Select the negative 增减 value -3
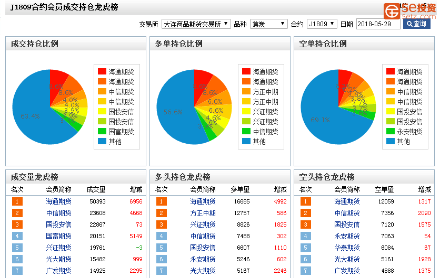This screenshot has width=440, height=278. [139, 248]
